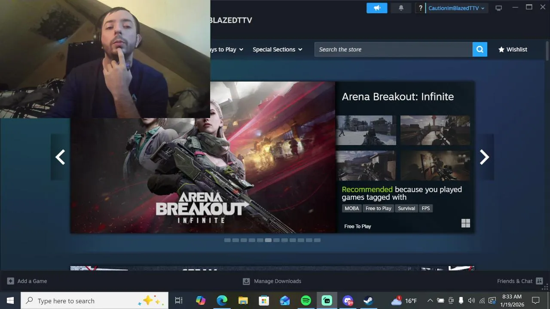
Task: Open Task View on the taskbar
Action: point(179,300)
